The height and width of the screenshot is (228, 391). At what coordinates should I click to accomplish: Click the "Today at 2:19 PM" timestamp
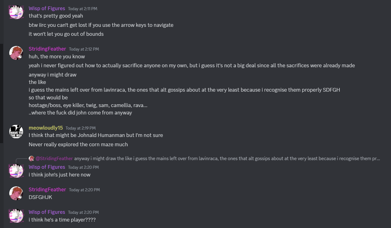click(x=81, y=128)
